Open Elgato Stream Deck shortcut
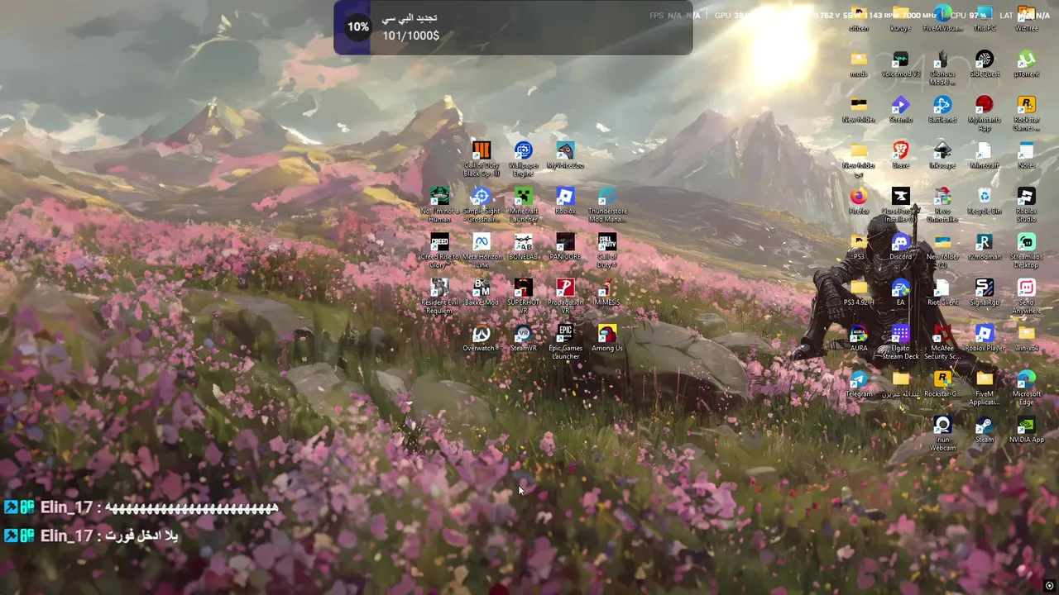The width and height of the screenshot is (1059, 595). (900, 333)
